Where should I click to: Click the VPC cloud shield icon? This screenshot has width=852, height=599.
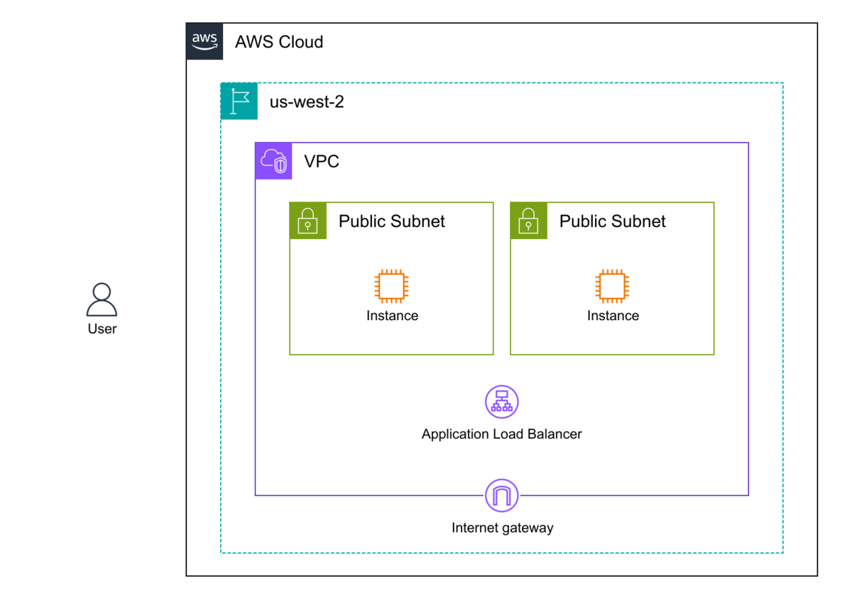[x=273, y=161]
